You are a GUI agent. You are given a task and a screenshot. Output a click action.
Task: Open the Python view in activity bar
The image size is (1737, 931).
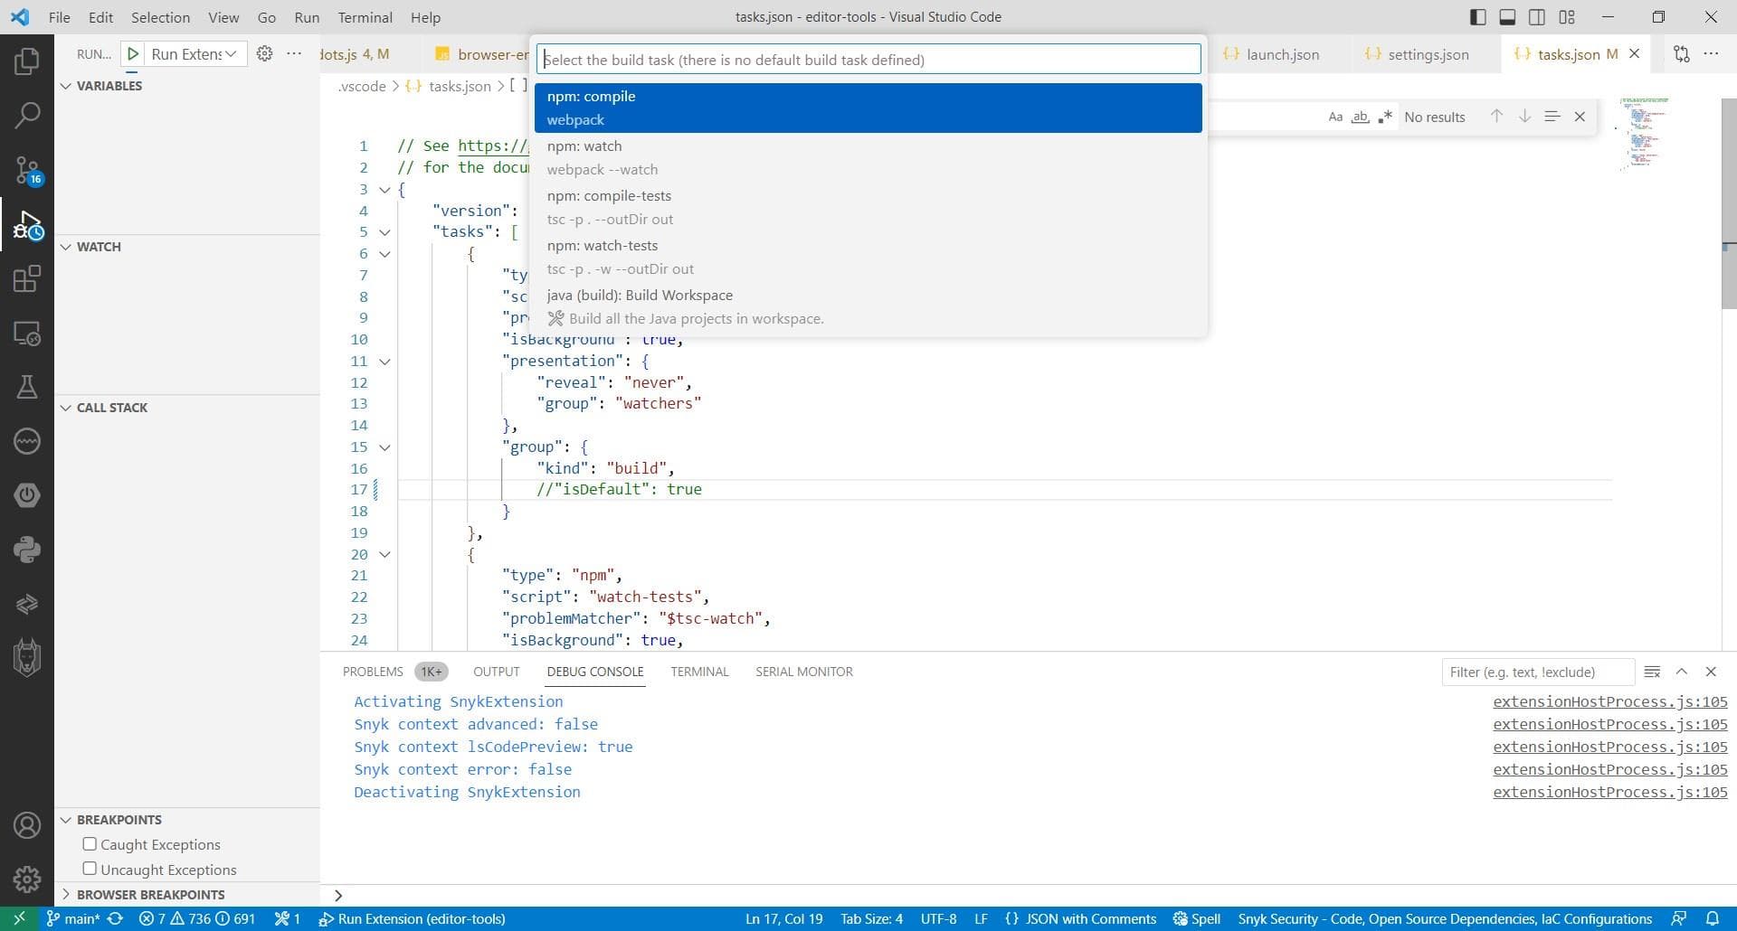pyautogui.click(x=27, y=550)
